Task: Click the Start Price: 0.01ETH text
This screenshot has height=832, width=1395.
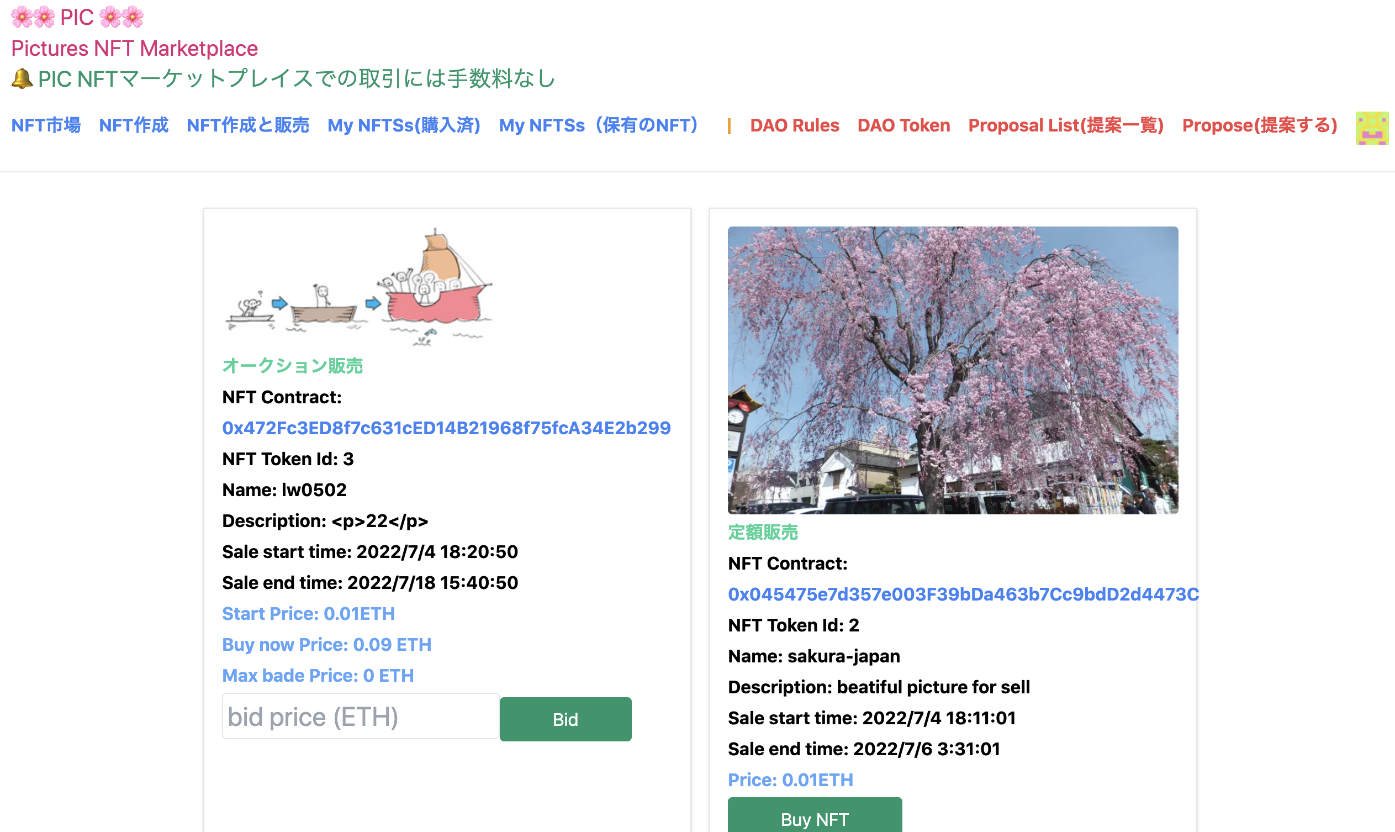Action: pos(308,613)
